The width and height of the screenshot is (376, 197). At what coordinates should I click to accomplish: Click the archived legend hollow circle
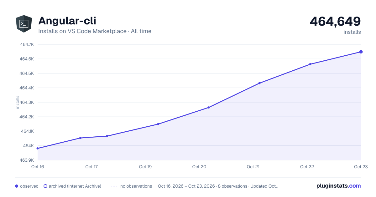point(45,186)
